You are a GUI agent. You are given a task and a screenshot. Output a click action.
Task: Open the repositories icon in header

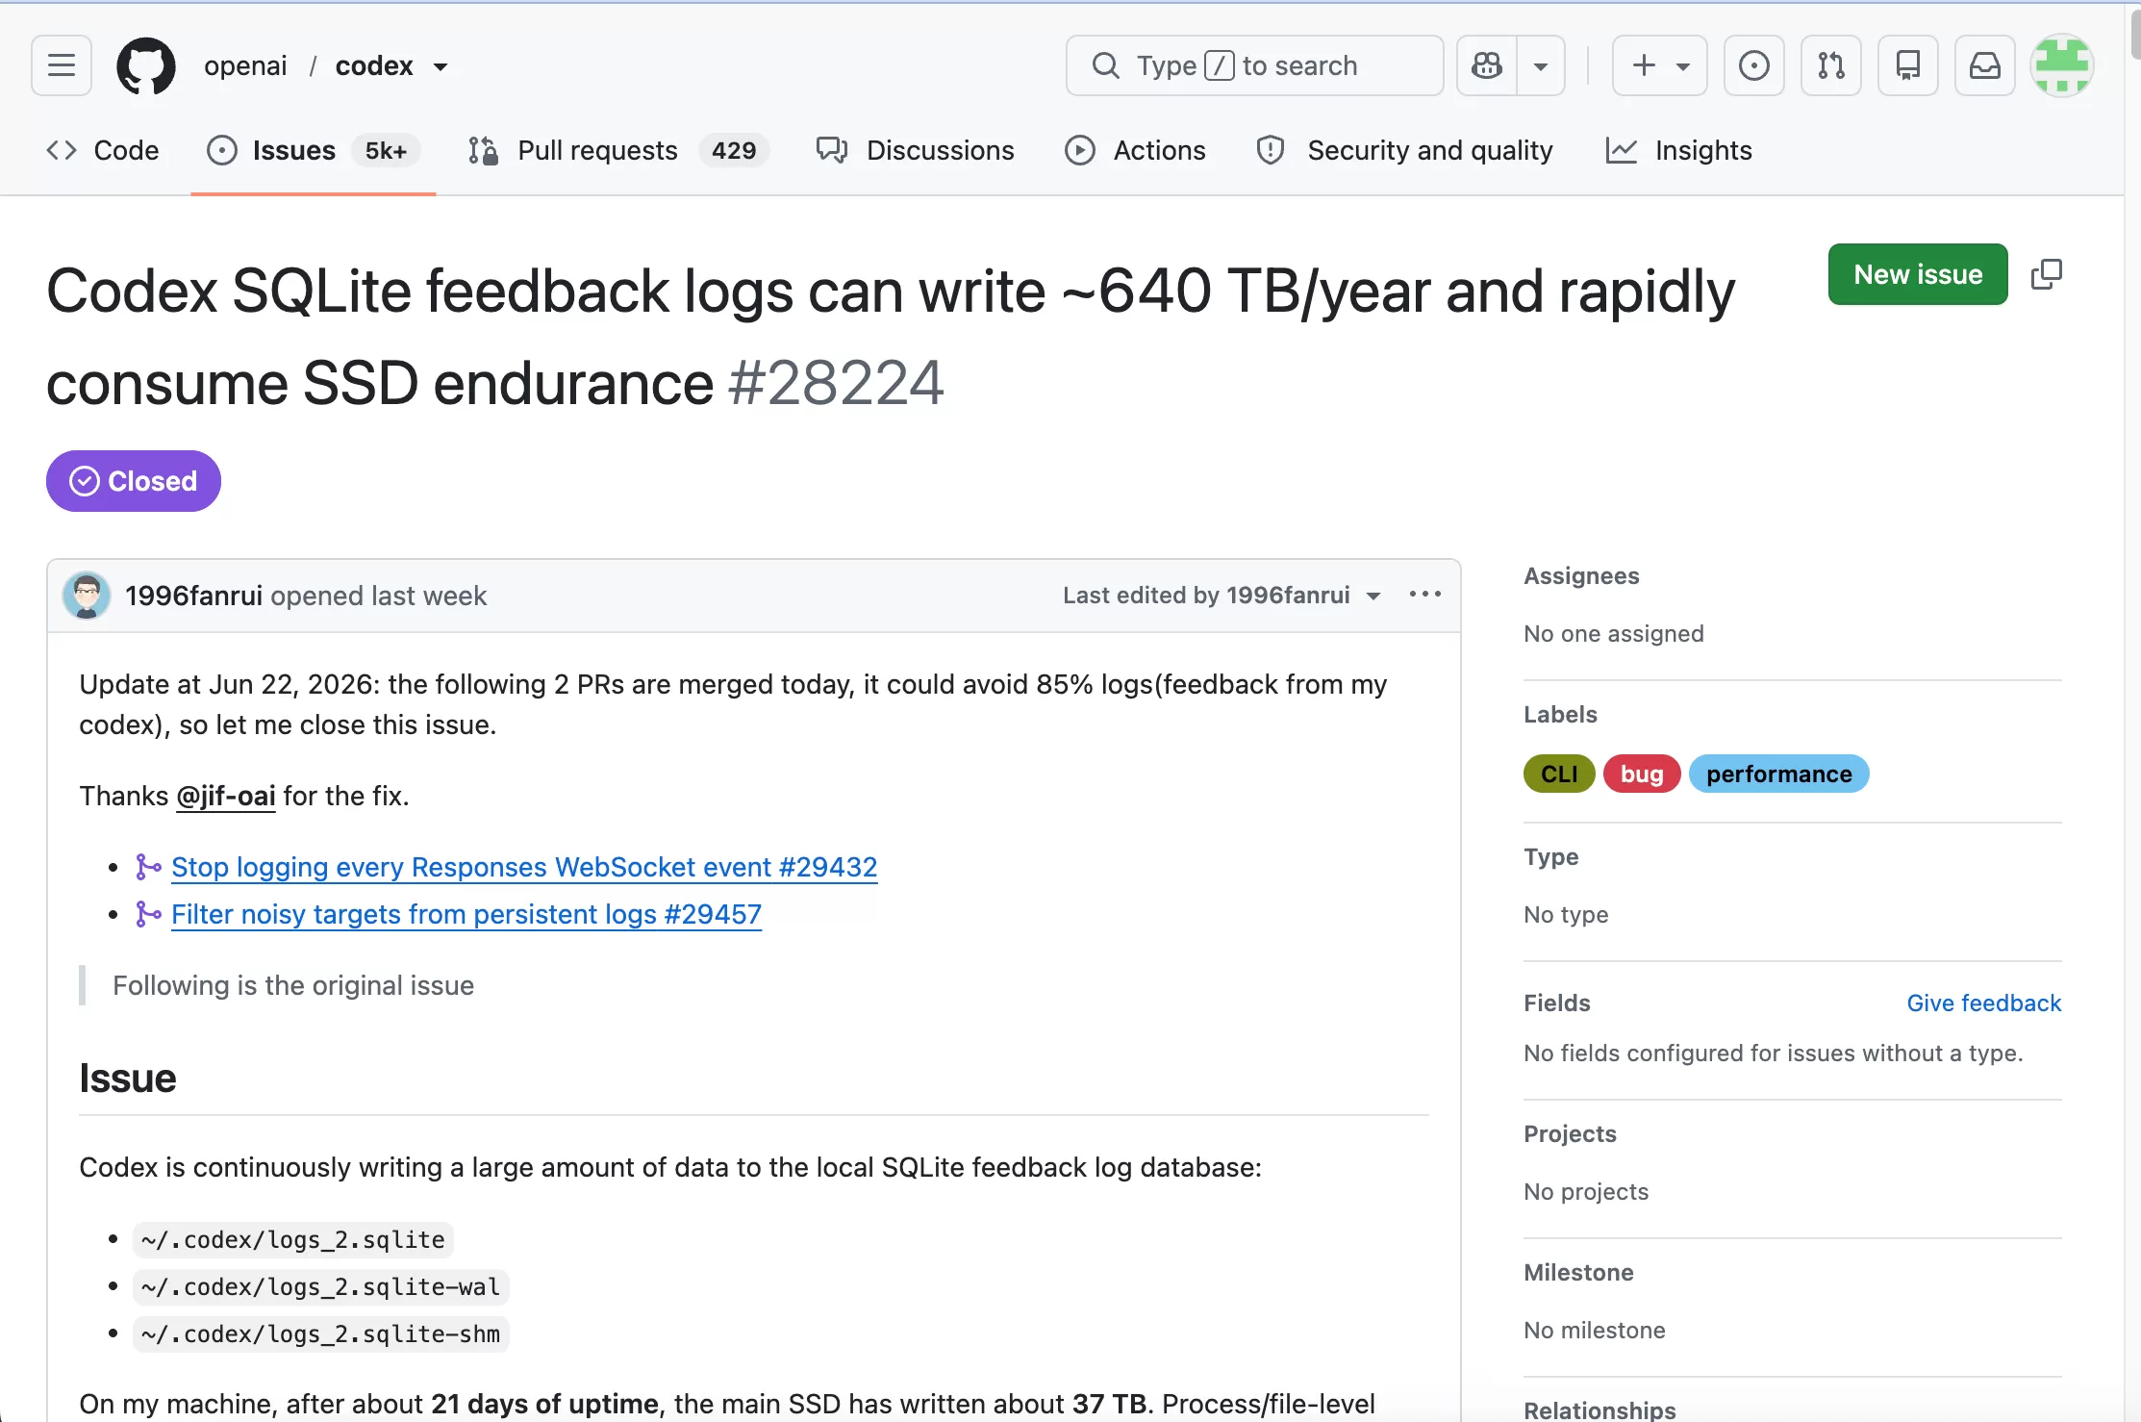[1908, 65]
